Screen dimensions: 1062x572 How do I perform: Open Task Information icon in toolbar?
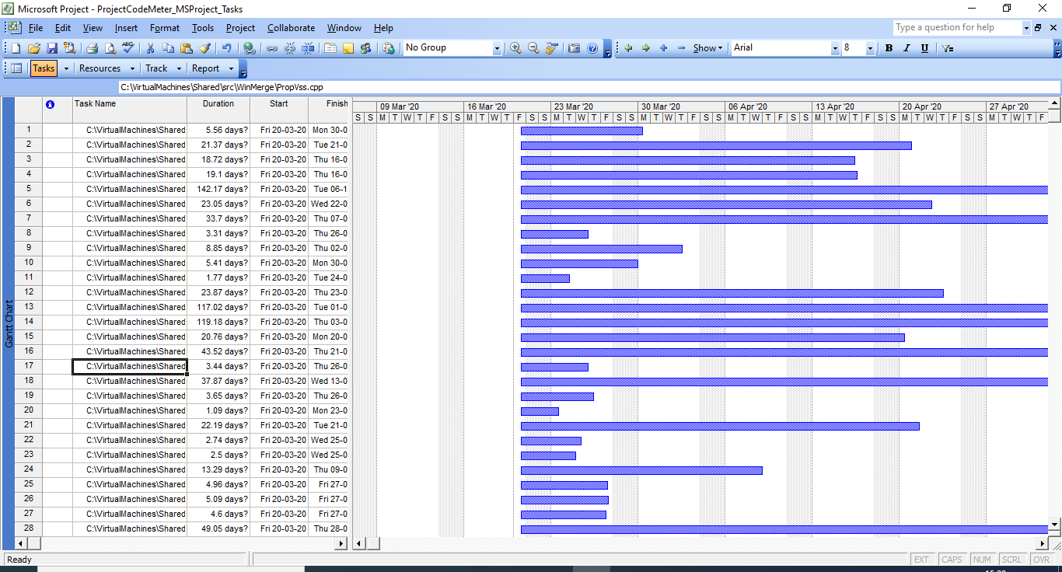pyautogui.click(x=330, y=48)
